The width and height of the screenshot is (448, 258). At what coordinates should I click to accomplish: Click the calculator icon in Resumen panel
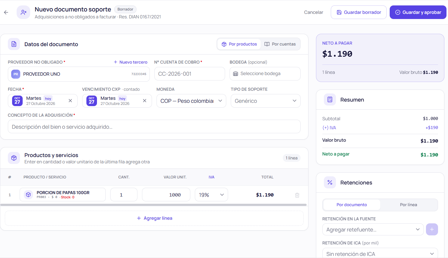(x=330, y=99)
